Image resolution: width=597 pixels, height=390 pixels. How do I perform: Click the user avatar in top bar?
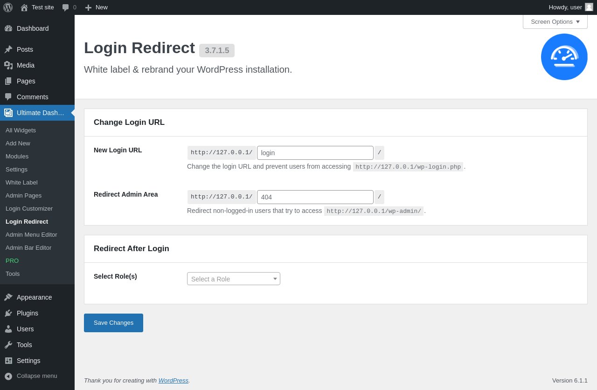589,7
